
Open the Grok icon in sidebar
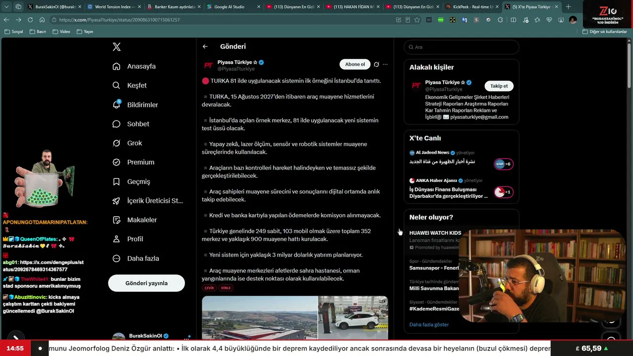tap(116, 143)
